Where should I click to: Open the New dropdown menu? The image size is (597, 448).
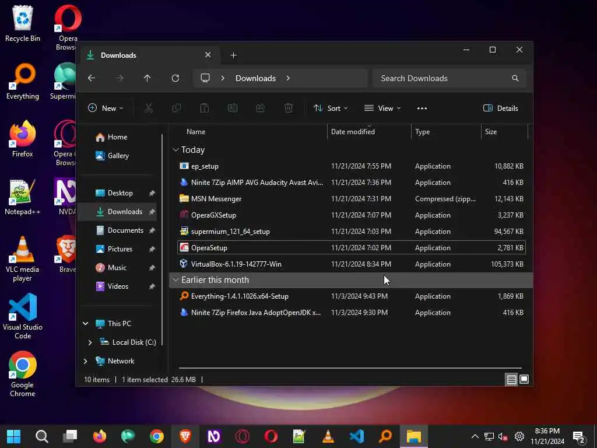coord(106,108)
